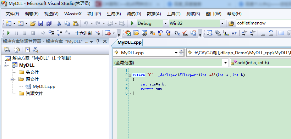
Task: Collapse the 源文件 folder node
Action: (12, 79)
